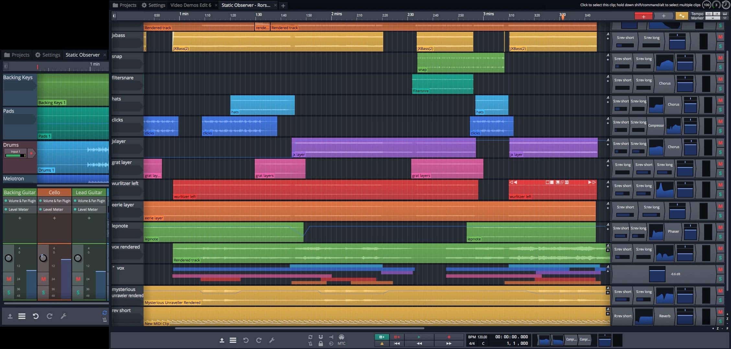Solo the snap track
The height and width of the screenshot is (349, 731).
[x=720, y=67]
